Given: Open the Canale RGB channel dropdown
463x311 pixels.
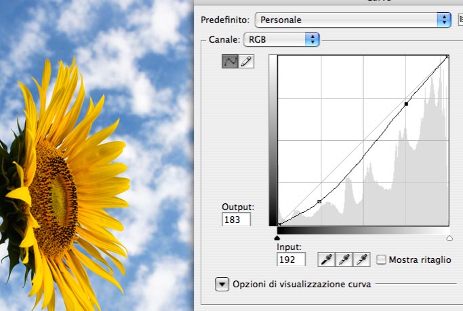Looking at the screenshot, I should pyautogui.click(x=281, y=39).
